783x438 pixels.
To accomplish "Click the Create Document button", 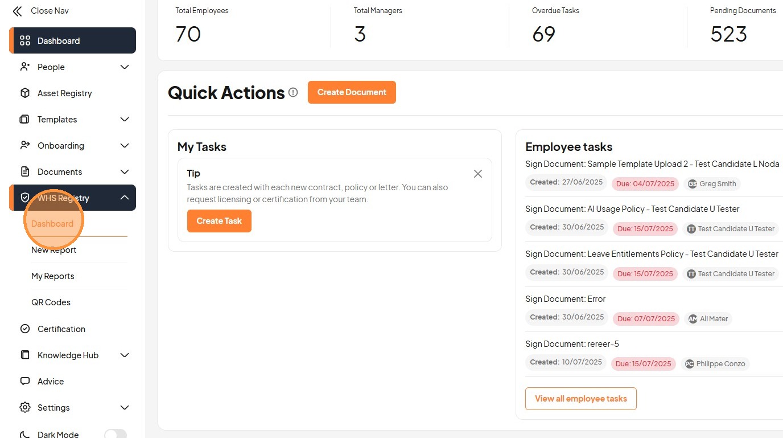I will click(352, 92).
